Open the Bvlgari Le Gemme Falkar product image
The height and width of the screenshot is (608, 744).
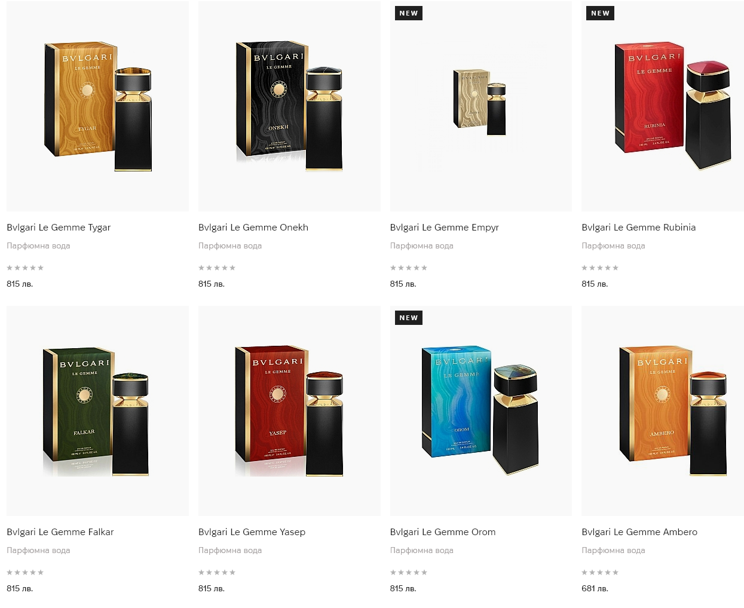coord(97,411)
